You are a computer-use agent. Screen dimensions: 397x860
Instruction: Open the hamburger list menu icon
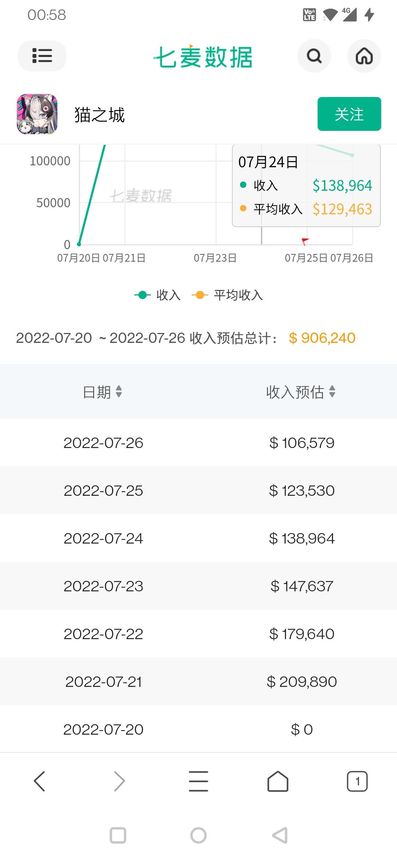[x=42, y=56]
